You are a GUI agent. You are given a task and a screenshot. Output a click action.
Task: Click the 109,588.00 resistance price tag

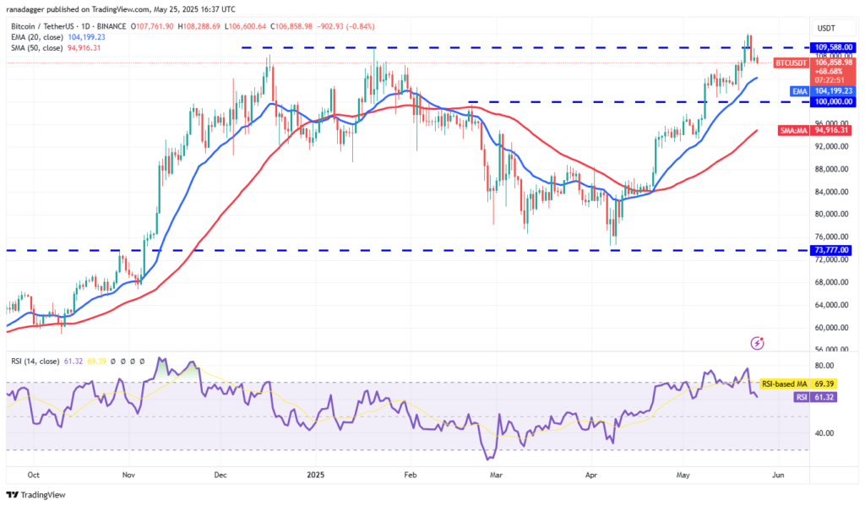[x=830, y=47]
